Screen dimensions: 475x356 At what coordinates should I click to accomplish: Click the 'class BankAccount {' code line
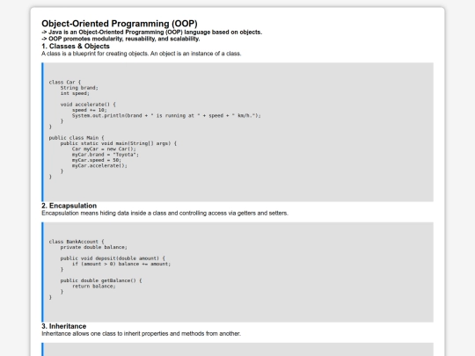[77, 242]
